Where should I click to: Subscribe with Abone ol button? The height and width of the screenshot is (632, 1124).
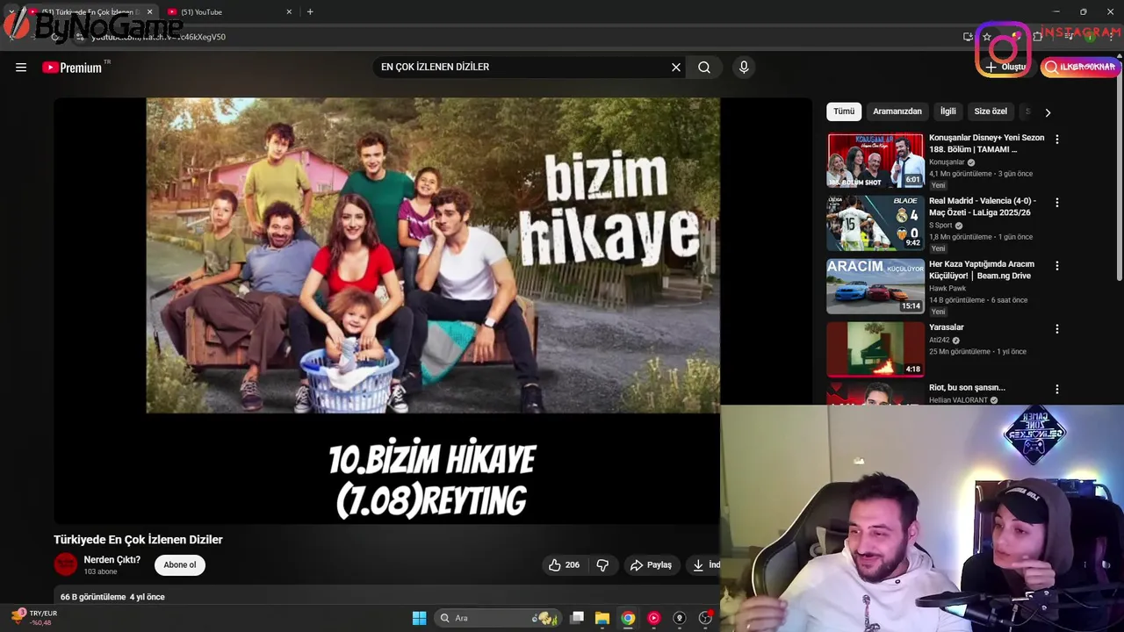pos(180,565)
